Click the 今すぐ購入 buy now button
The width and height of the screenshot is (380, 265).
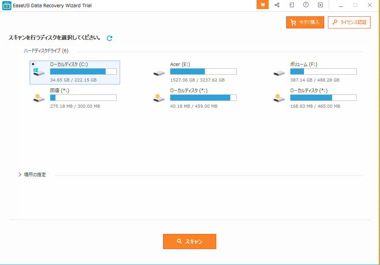pos(305,22)
